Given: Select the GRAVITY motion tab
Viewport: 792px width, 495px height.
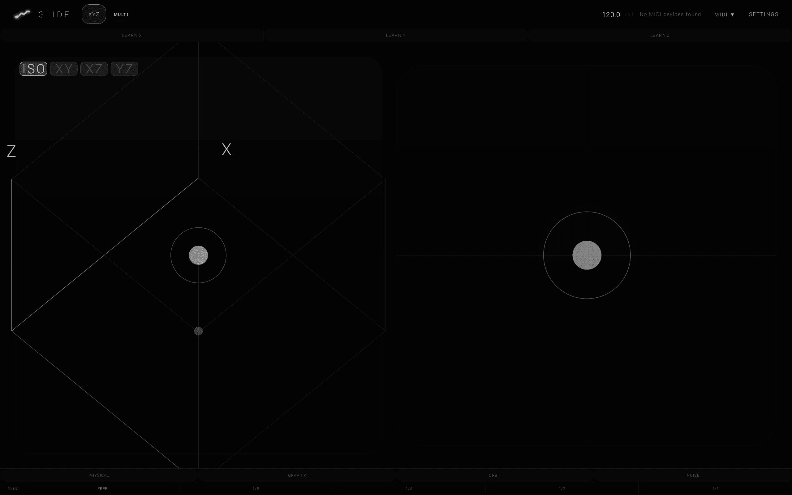Looking at the screenshot, I should point(297,475).
